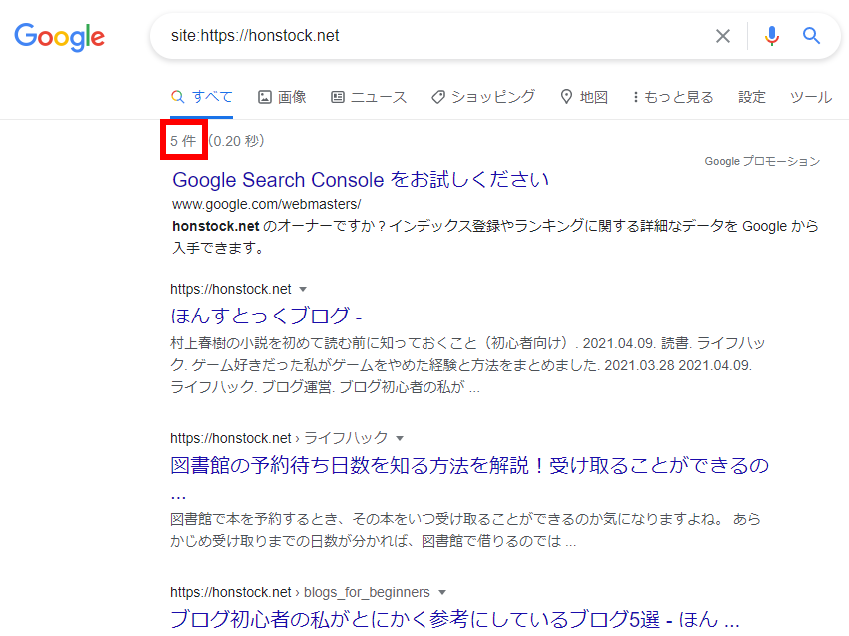849x636 pixels.
Task: Click the www.google.com/webmasters/ URL text
Action: 266,204
